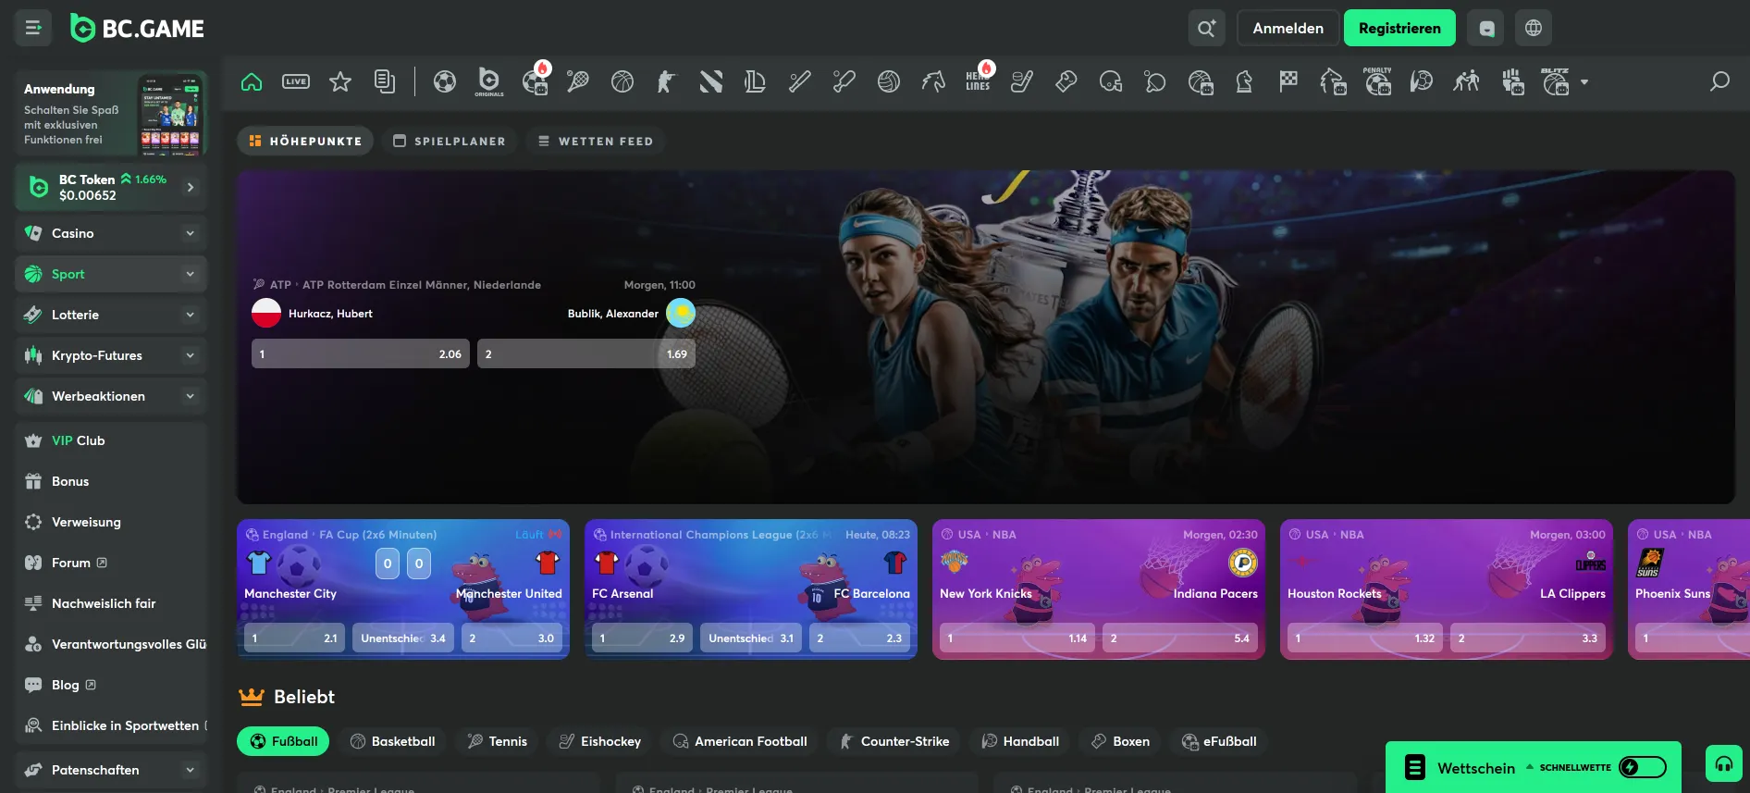Viewport: 1750px width, 793px height.
Task: Select Penalty shootout icon
Action: point(1377,81)
